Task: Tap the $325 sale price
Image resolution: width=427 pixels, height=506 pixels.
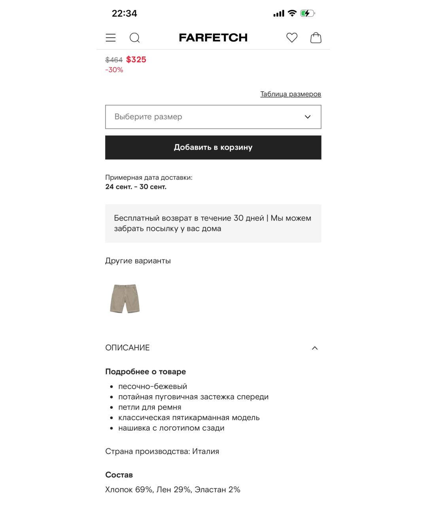Action: tap(136, 60)
